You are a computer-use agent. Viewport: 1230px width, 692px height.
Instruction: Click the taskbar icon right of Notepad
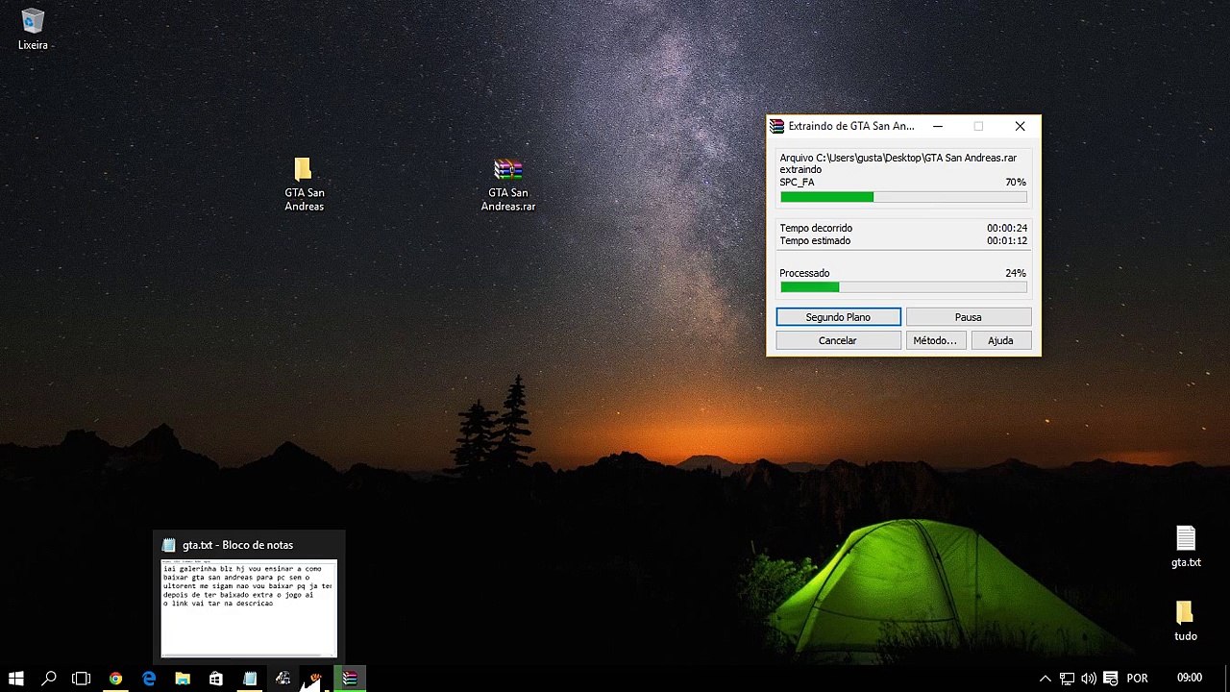[283, 679]
